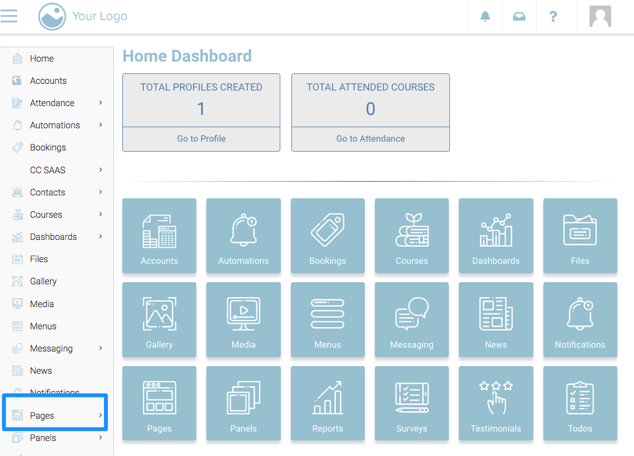Open the Bookings tile icon
The width and height of the screenshot is (634, 456).
[x=328, y=230]
